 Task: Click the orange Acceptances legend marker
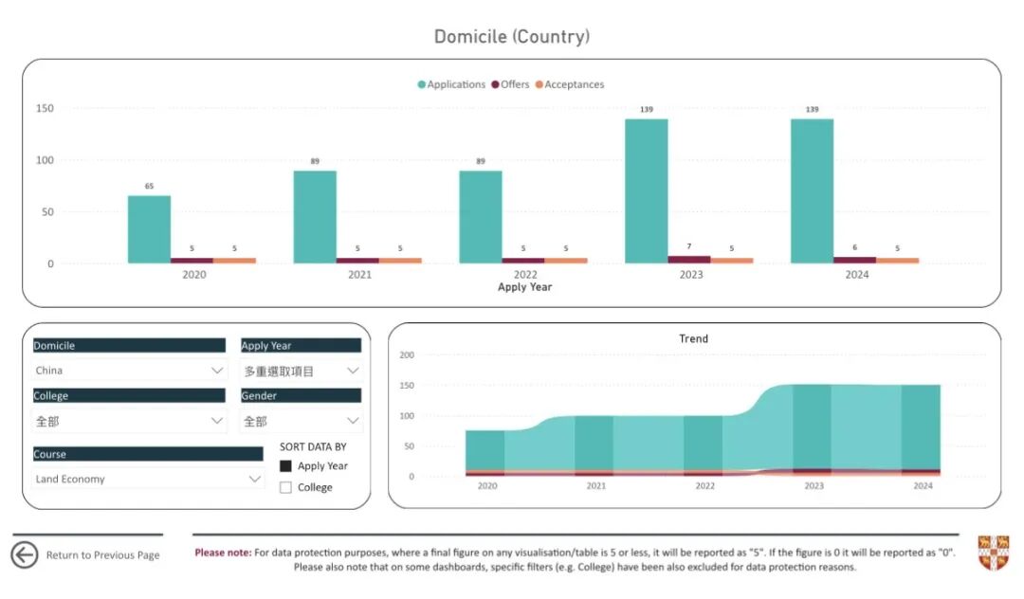(539, 84)
